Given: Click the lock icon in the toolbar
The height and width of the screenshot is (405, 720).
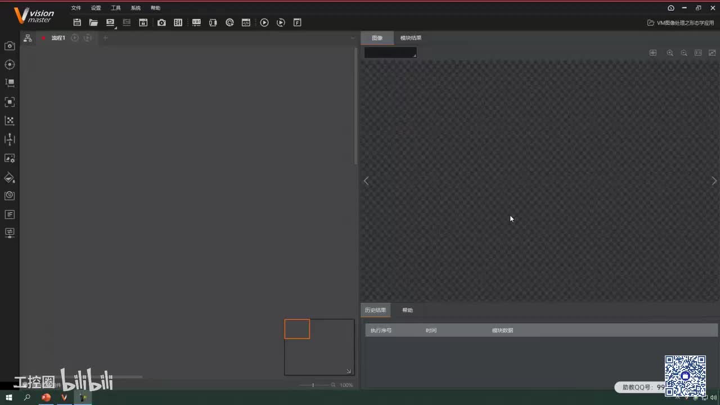Looking at the screenshot, I should pyautogui.click(x=143, y=22).
